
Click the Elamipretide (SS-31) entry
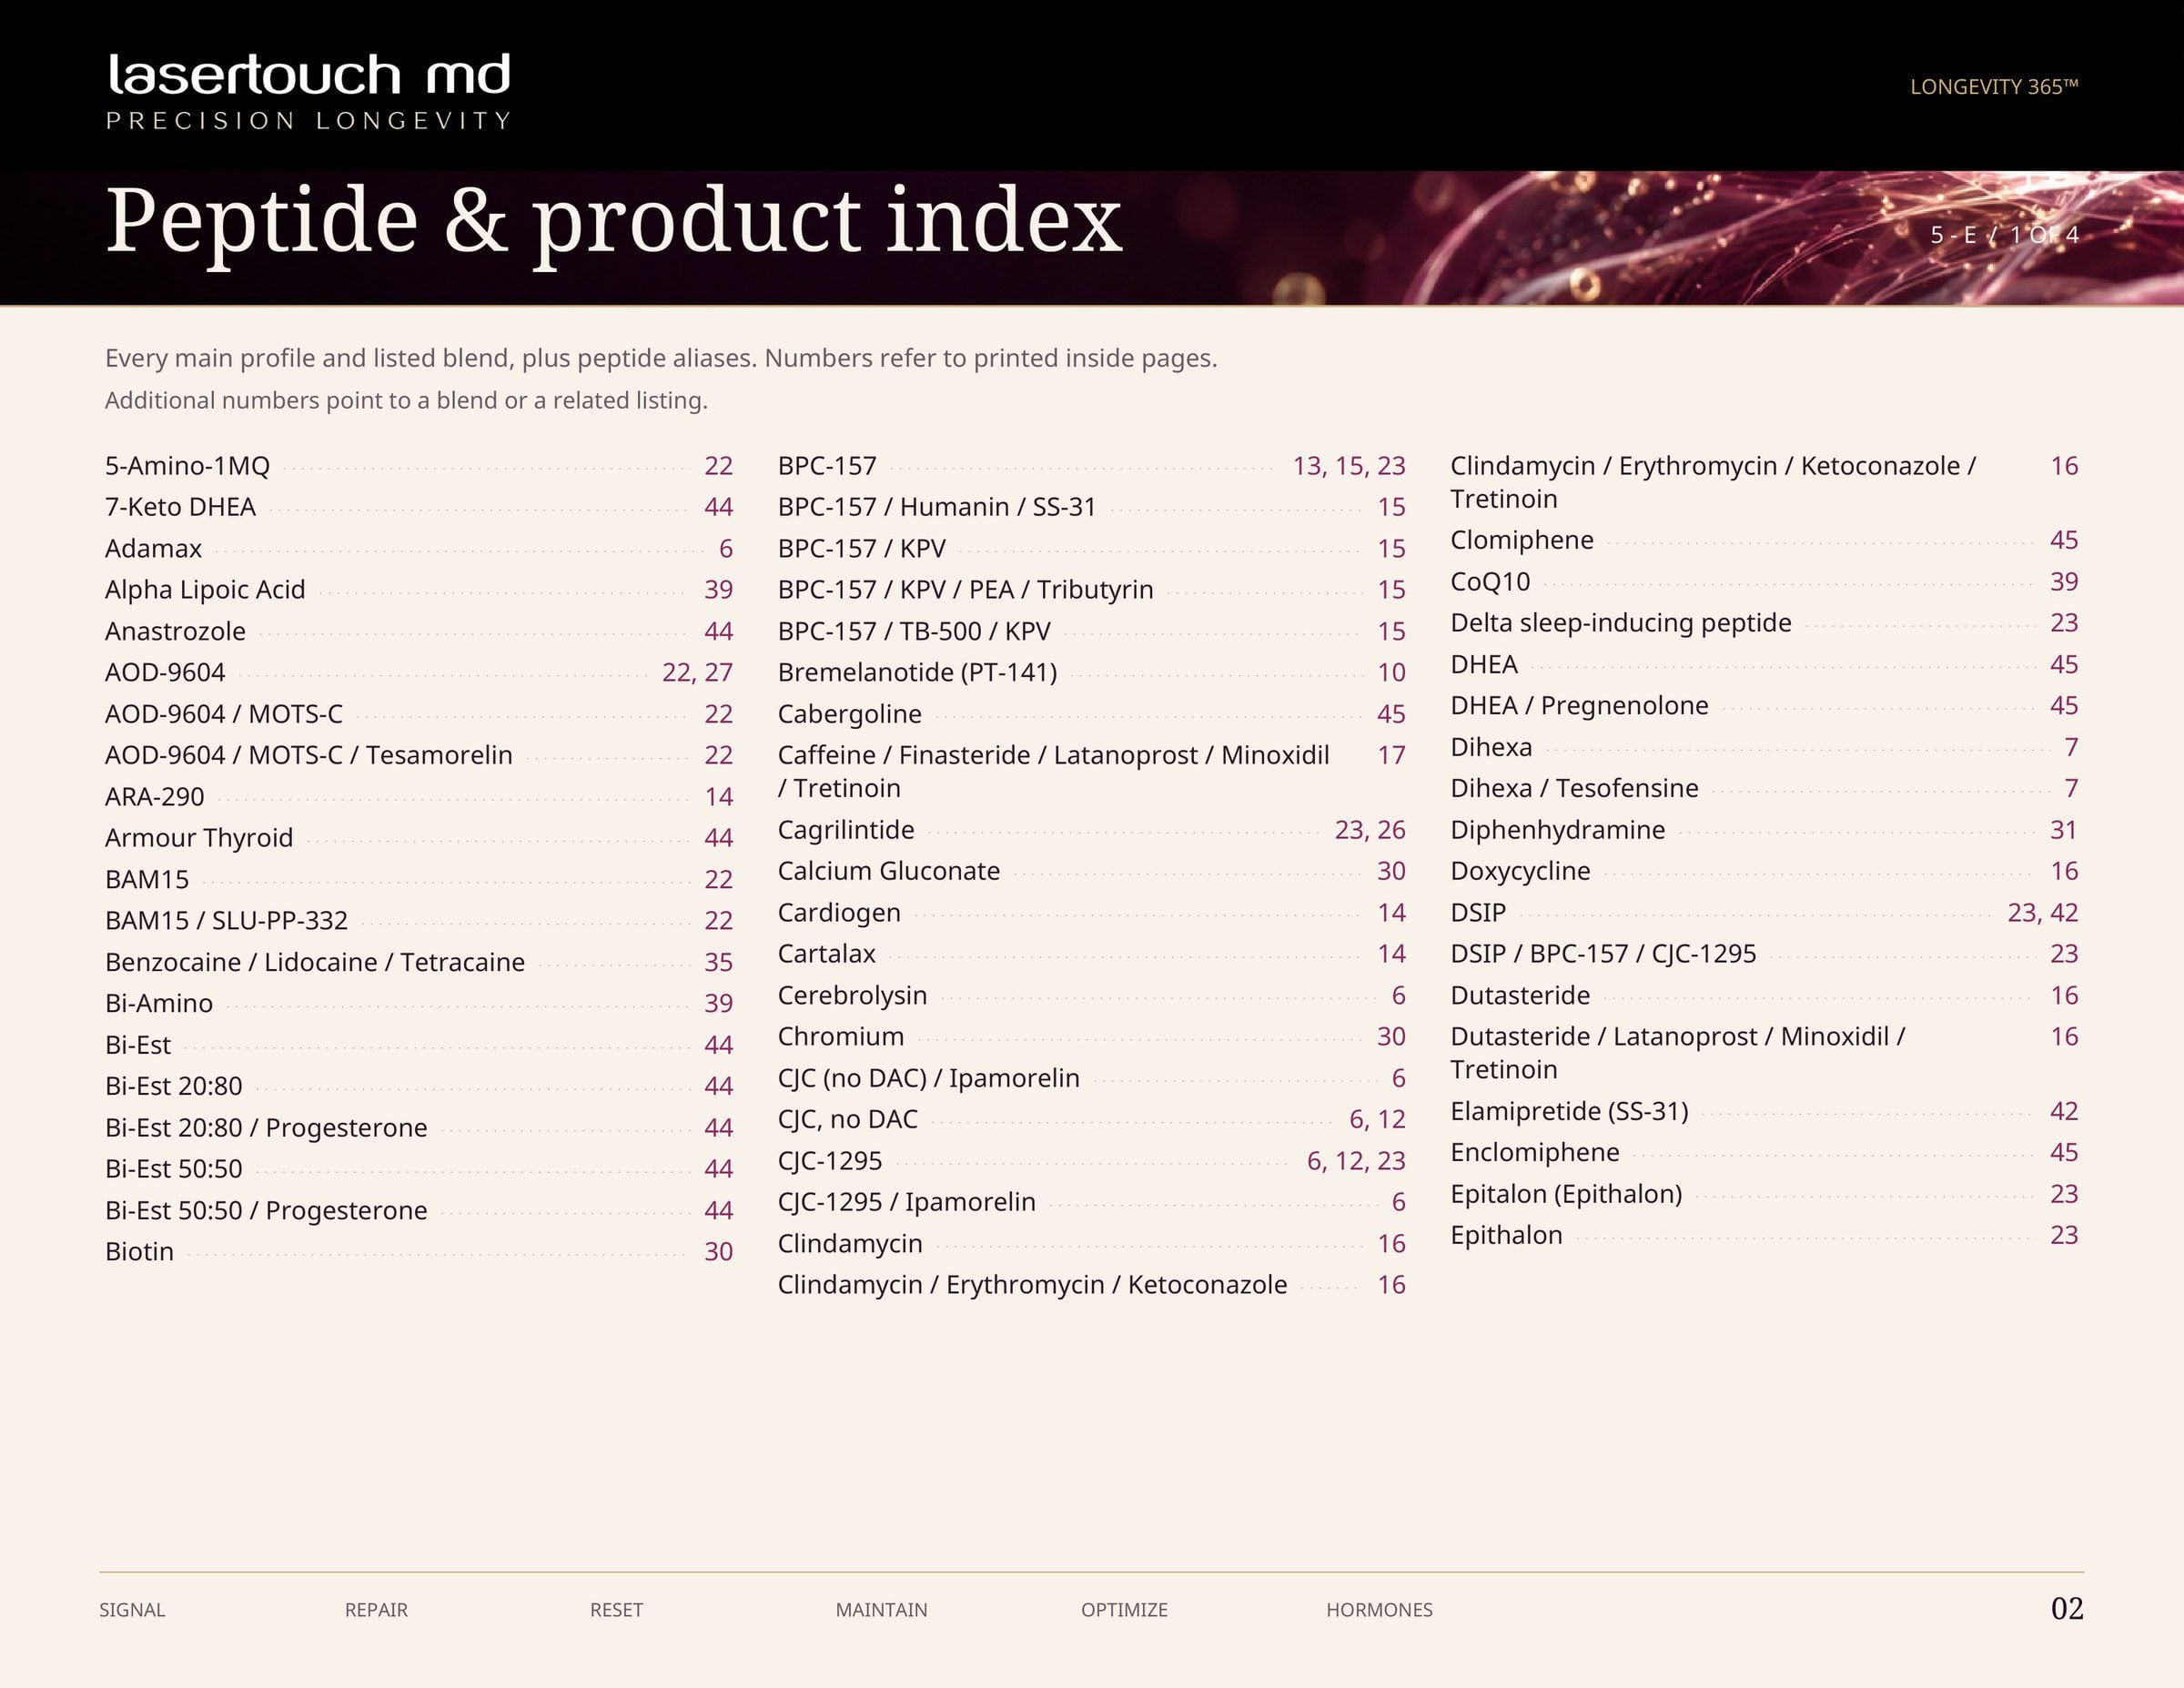tap(1765, 1111)
